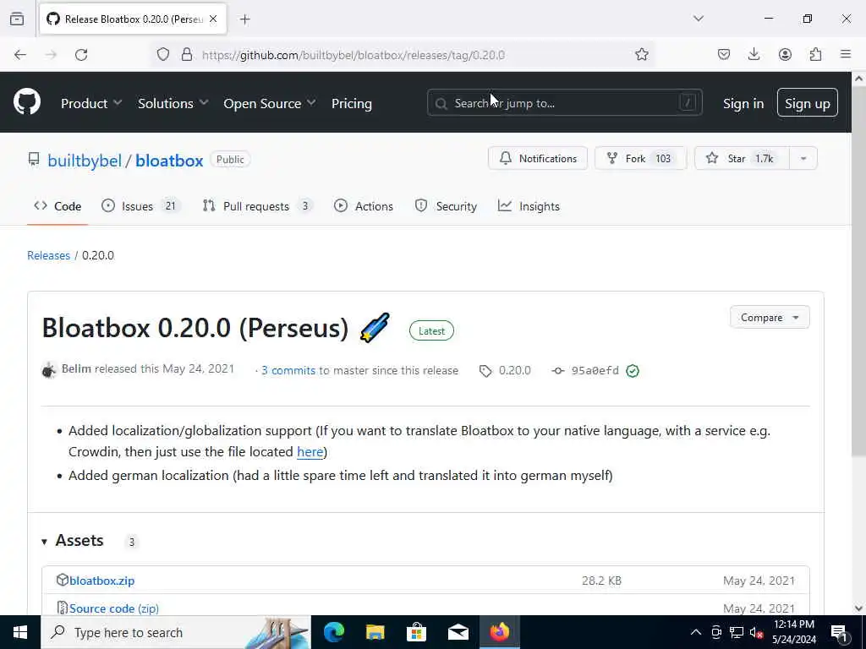
Task: Open the bloatbox repository link
Action: (169, 161)
